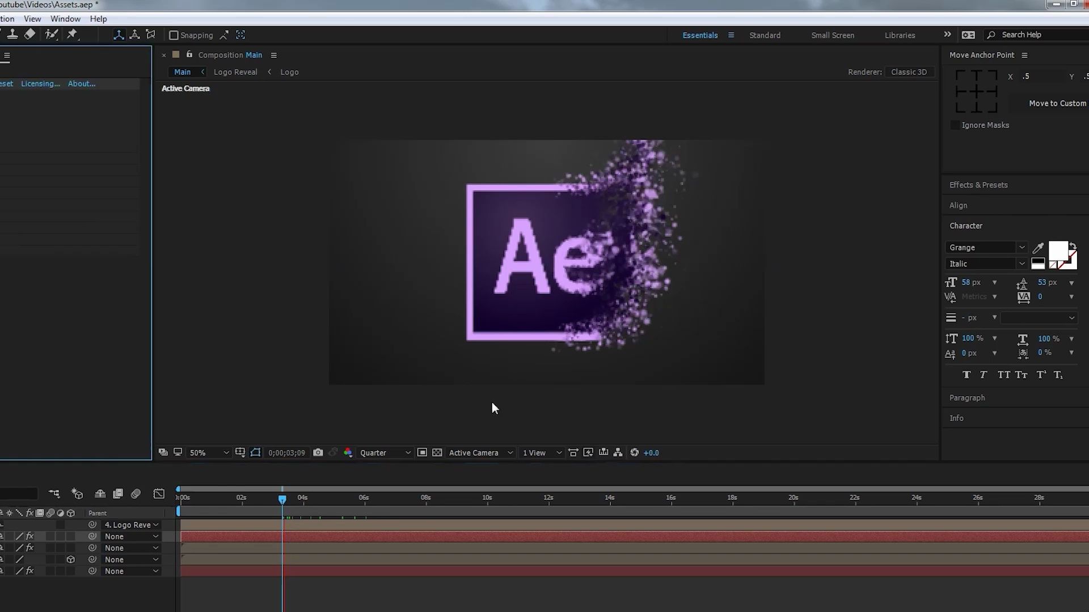Expand the Effects & Presets panel
This screenshot has height=612, width=1089.
pos(978,185)
